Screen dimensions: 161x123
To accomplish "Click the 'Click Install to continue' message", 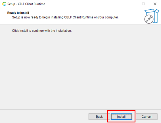I will click(42, 31).
